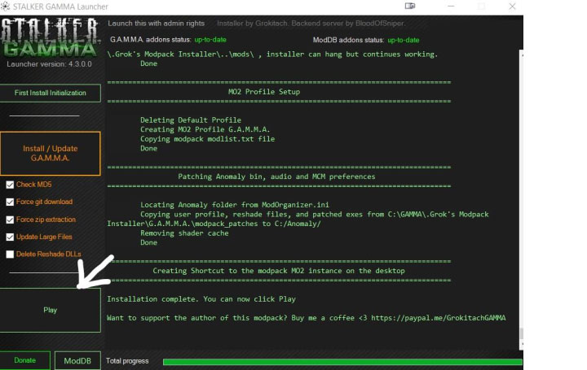Click the paypal.me/GrokitachGAMMA link text

pos(439,317)
